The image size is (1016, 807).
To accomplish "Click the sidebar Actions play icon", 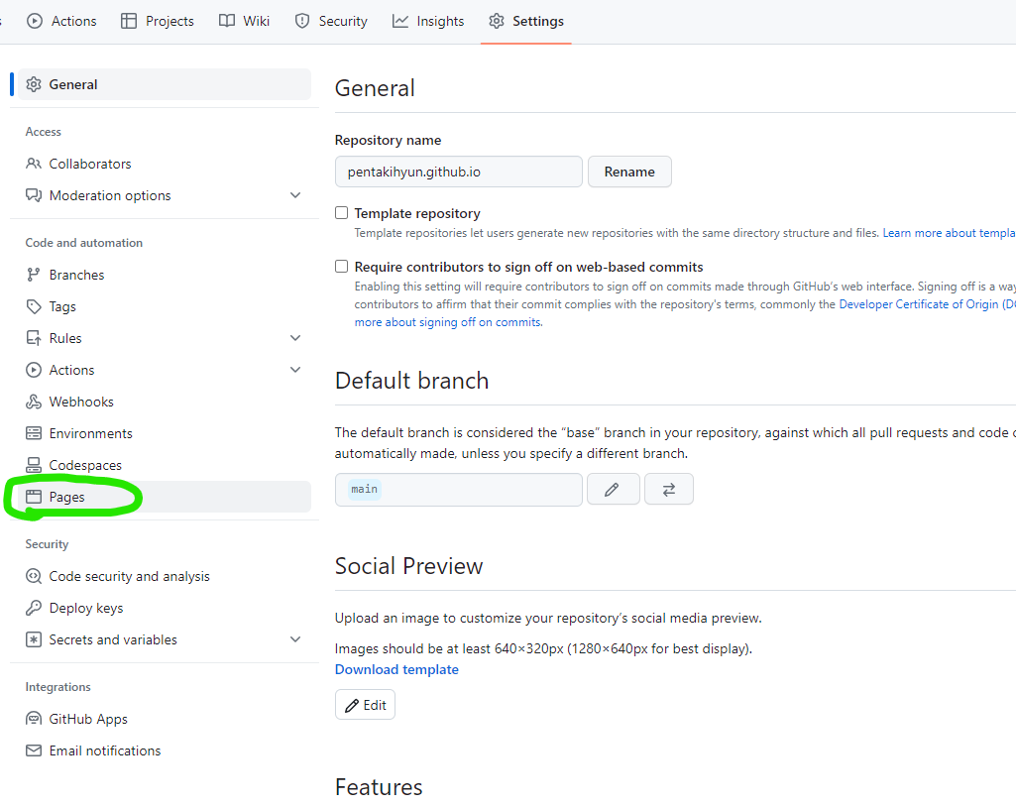I will (x=34, y=370).
